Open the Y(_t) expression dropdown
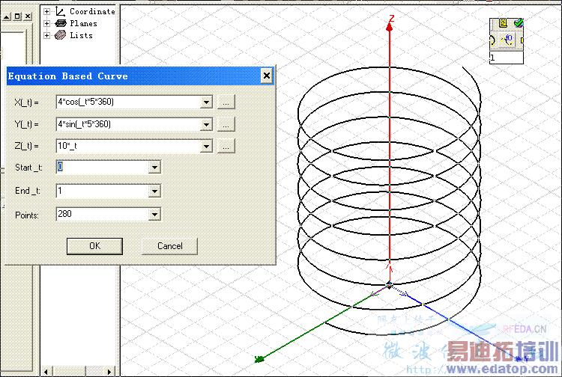 point(206,124)
